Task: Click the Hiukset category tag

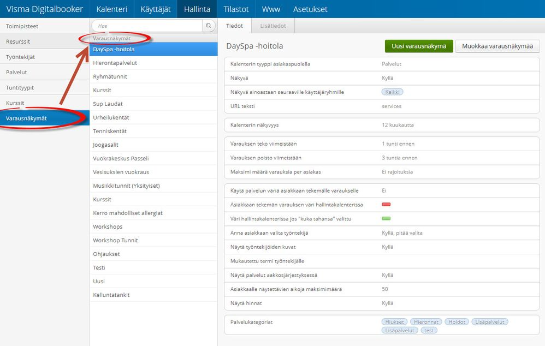Action: coord(394,321)
